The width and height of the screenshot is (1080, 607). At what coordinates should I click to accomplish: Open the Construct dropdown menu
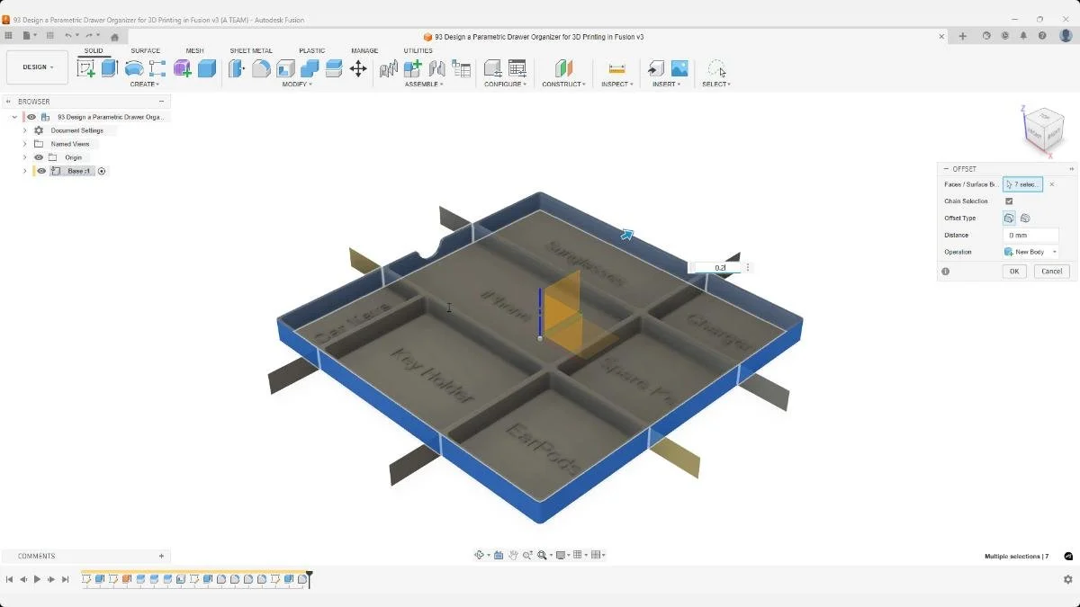[x=563, y=84]
